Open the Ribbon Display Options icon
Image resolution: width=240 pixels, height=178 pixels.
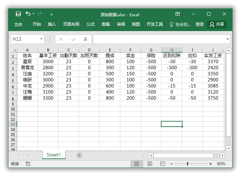tap(177, 14)
